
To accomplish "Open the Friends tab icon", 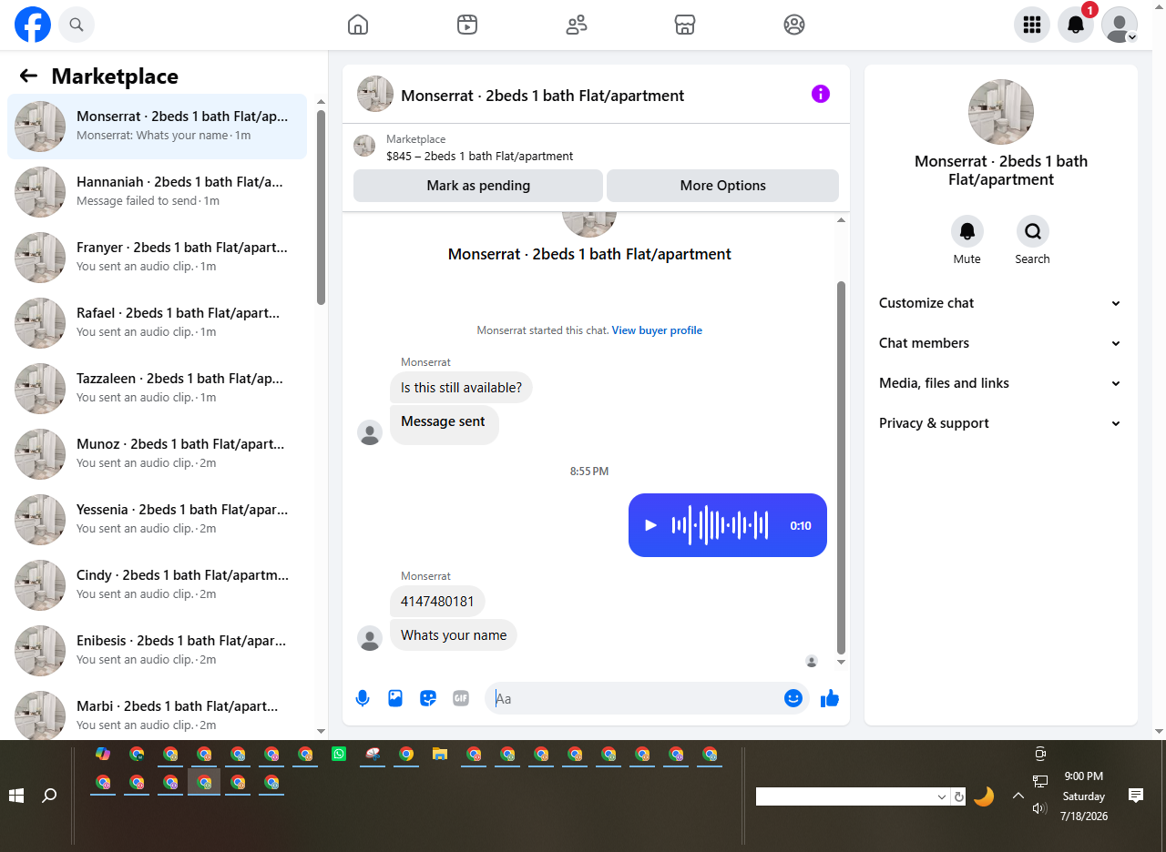I will pos(577,25).
